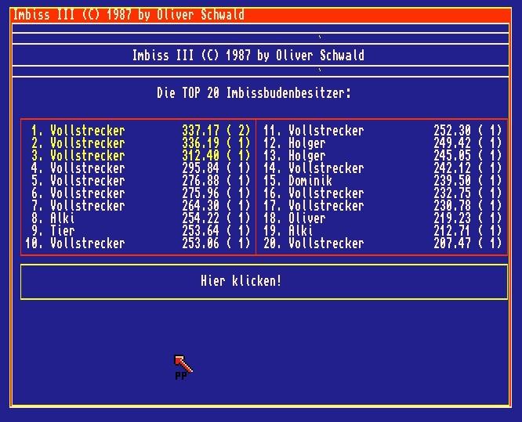Select rank 15 name Dominik
The height and width of the screenshot is (422, 522).
coord(310,181)
